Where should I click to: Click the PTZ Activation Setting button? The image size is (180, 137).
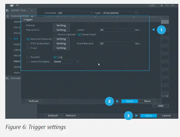tap(61, 43)
